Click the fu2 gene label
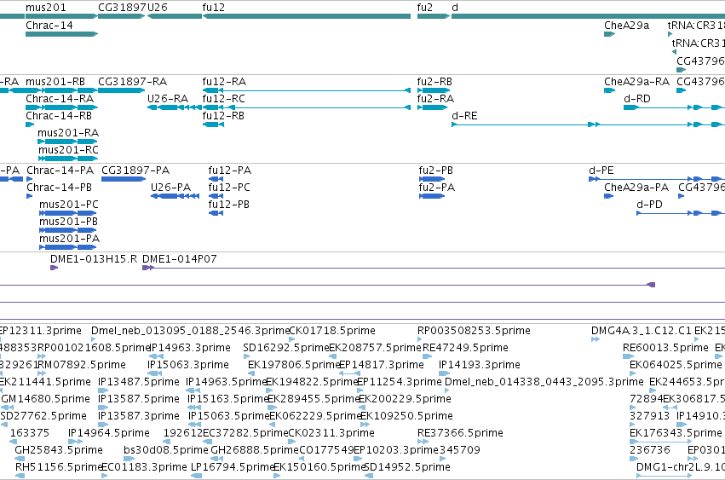The width and height of the screenshot is (725, 480). coord(425,8)
